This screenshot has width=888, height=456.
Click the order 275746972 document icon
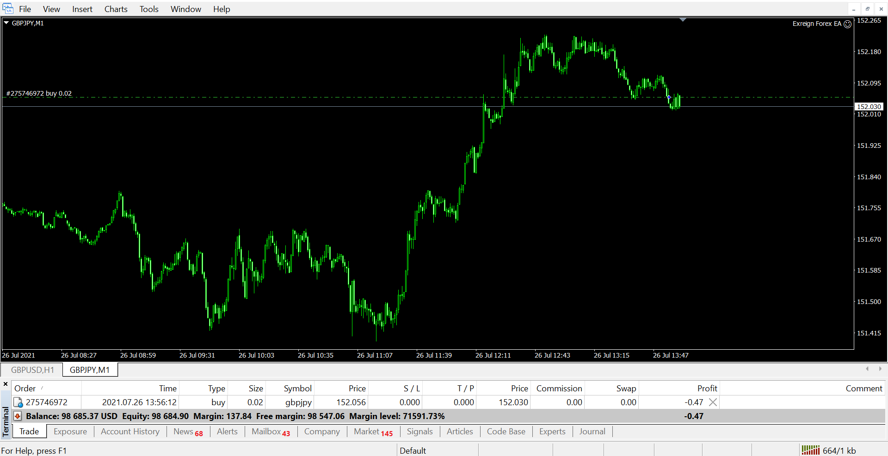(x=18, y=402)
